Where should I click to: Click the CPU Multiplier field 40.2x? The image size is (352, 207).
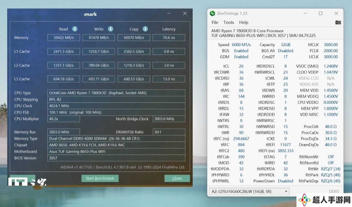point(64,119)
